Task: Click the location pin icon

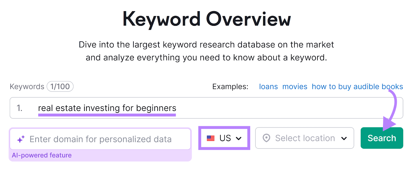Action: coord(266,138)
